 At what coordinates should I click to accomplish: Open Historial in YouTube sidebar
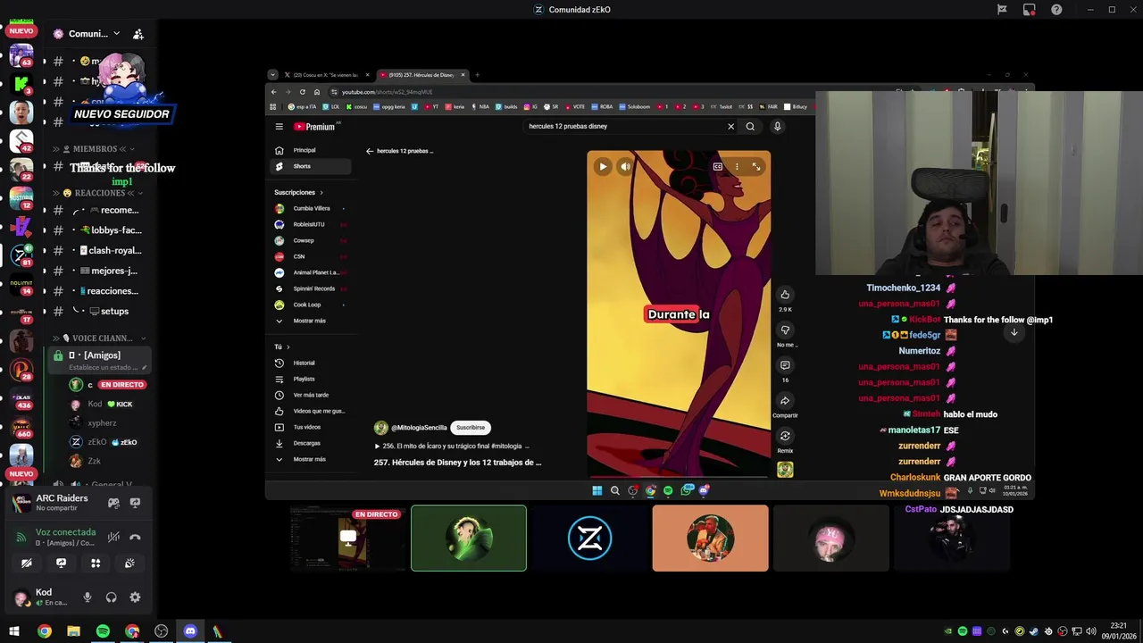click(311, 363)
